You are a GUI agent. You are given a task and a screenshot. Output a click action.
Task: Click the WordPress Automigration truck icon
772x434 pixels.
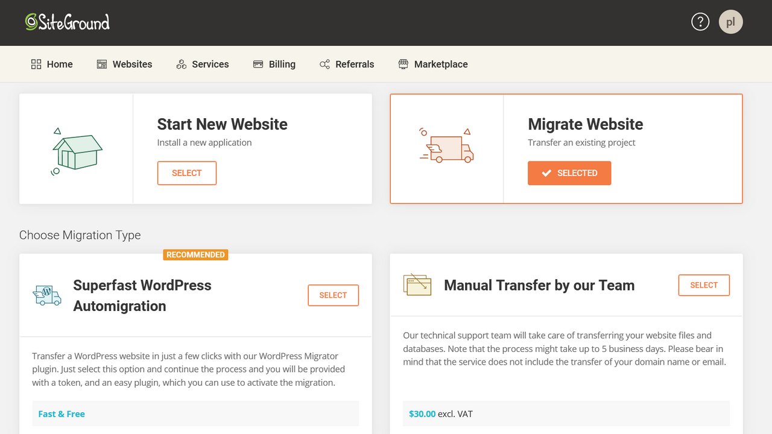(47, 295)
